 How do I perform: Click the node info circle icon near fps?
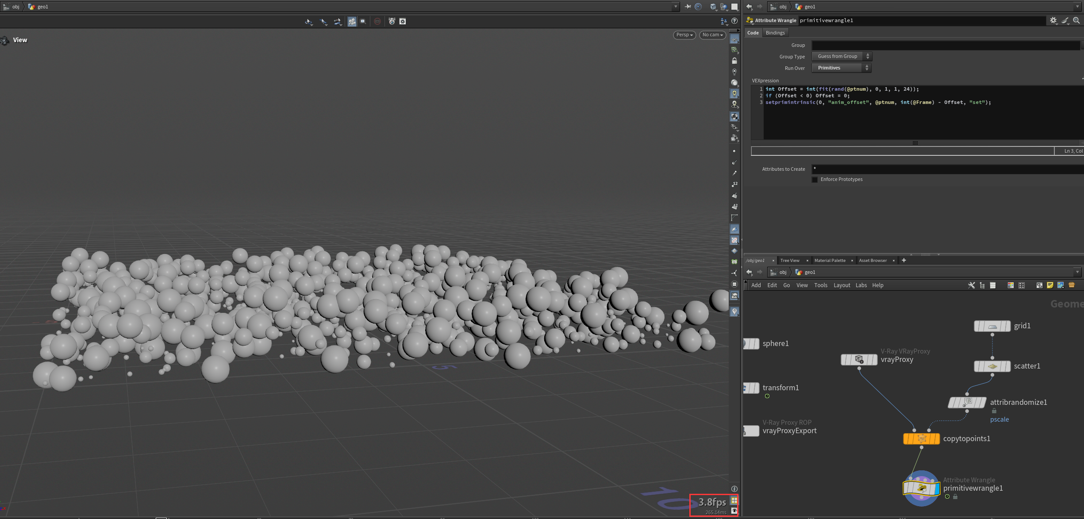734,489
